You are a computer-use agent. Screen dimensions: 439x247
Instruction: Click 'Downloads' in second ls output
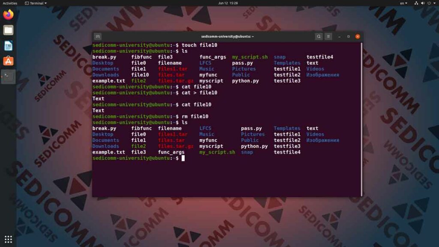click(105, 146)
